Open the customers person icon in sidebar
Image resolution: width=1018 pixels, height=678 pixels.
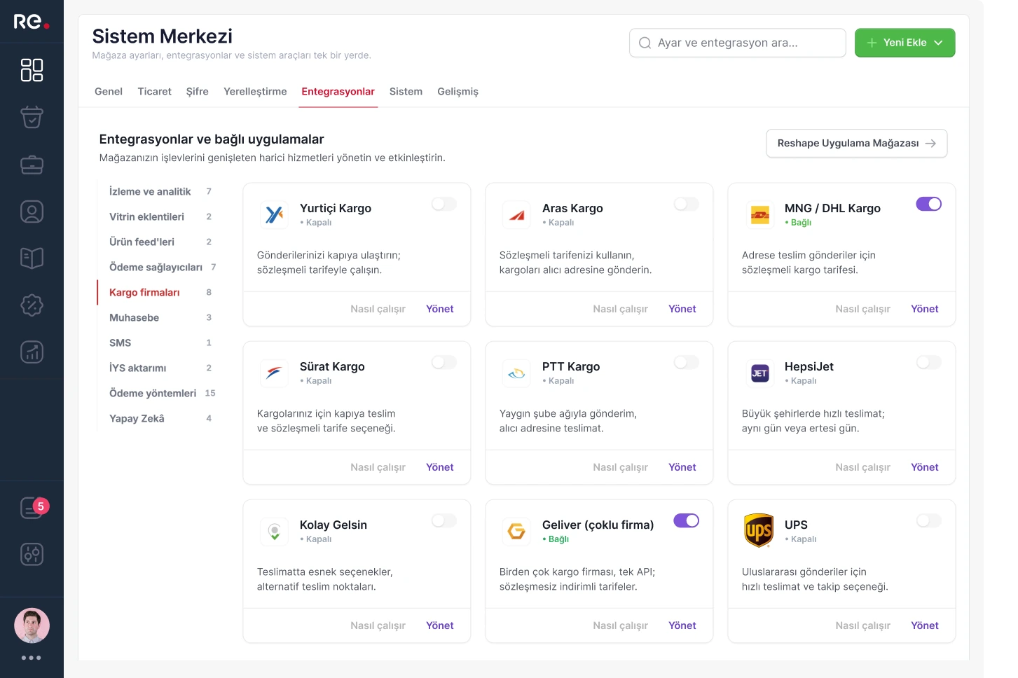(32, 212)
